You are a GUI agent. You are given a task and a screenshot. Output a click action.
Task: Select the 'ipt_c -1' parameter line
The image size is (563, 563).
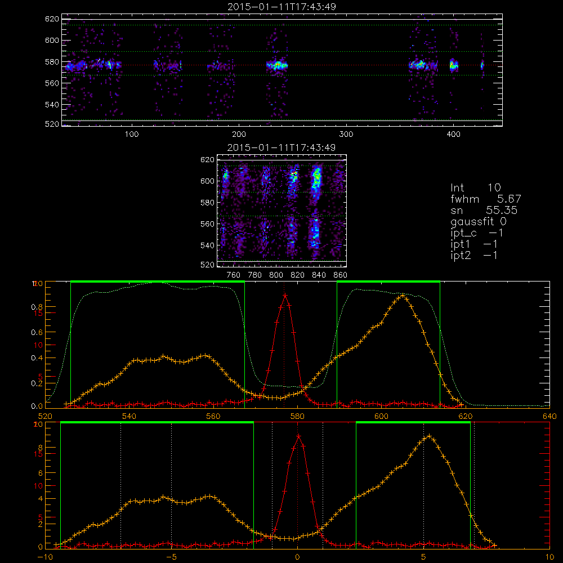(476, 233)
